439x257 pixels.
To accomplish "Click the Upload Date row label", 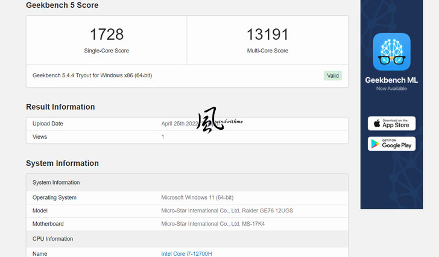I will (48, 124).
